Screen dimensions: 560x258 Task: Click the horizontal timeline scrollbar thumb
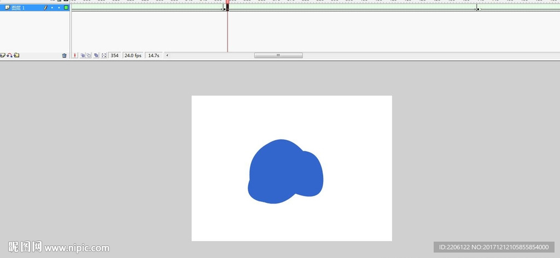click(x=278, y=55)
